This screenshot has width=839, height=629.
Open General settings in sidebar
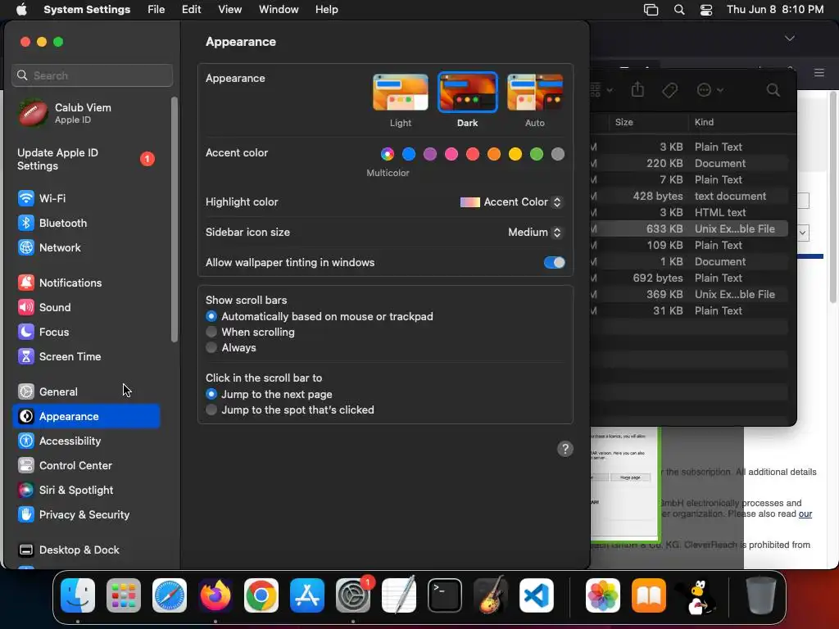(x=85, y=392)
